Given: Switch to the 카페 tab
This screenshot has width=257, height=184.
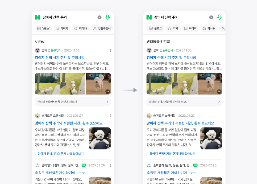Looking at the screenshot, I should point(173,28).
